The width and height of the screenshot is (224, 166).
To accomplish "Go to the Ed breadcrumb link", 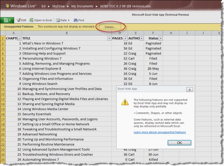I will click(x=43, y=6).
